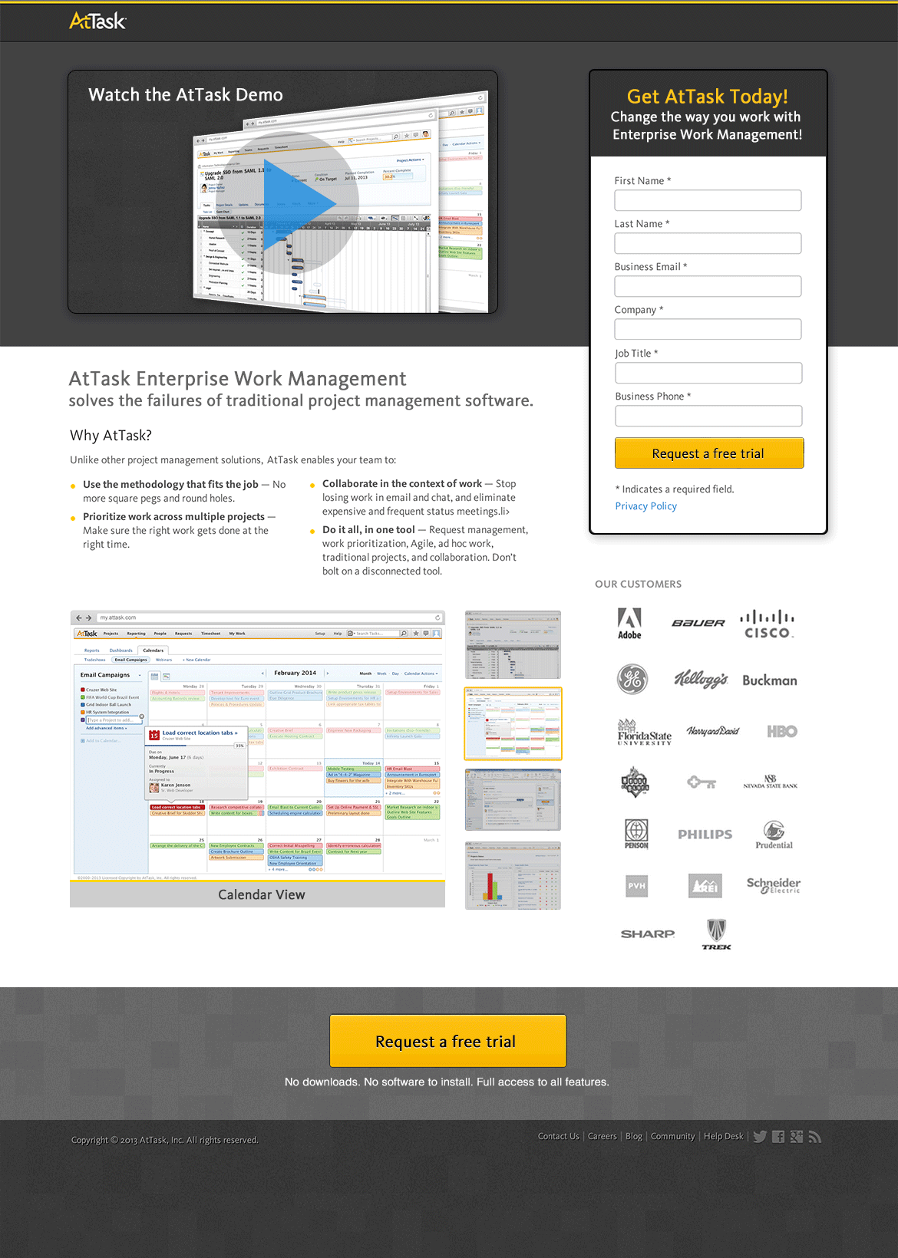
Task: Focus the Job Title field
Action: 708,373
